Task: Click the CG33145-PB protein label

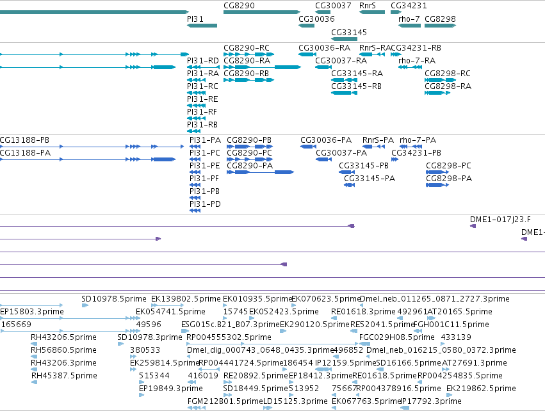Action: coord(364,166)
